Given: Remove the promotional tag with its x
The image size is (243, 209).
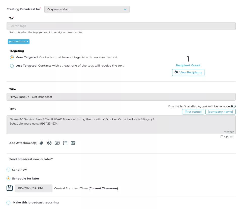Looking at the screenshot, I should [x=27, y=42].
